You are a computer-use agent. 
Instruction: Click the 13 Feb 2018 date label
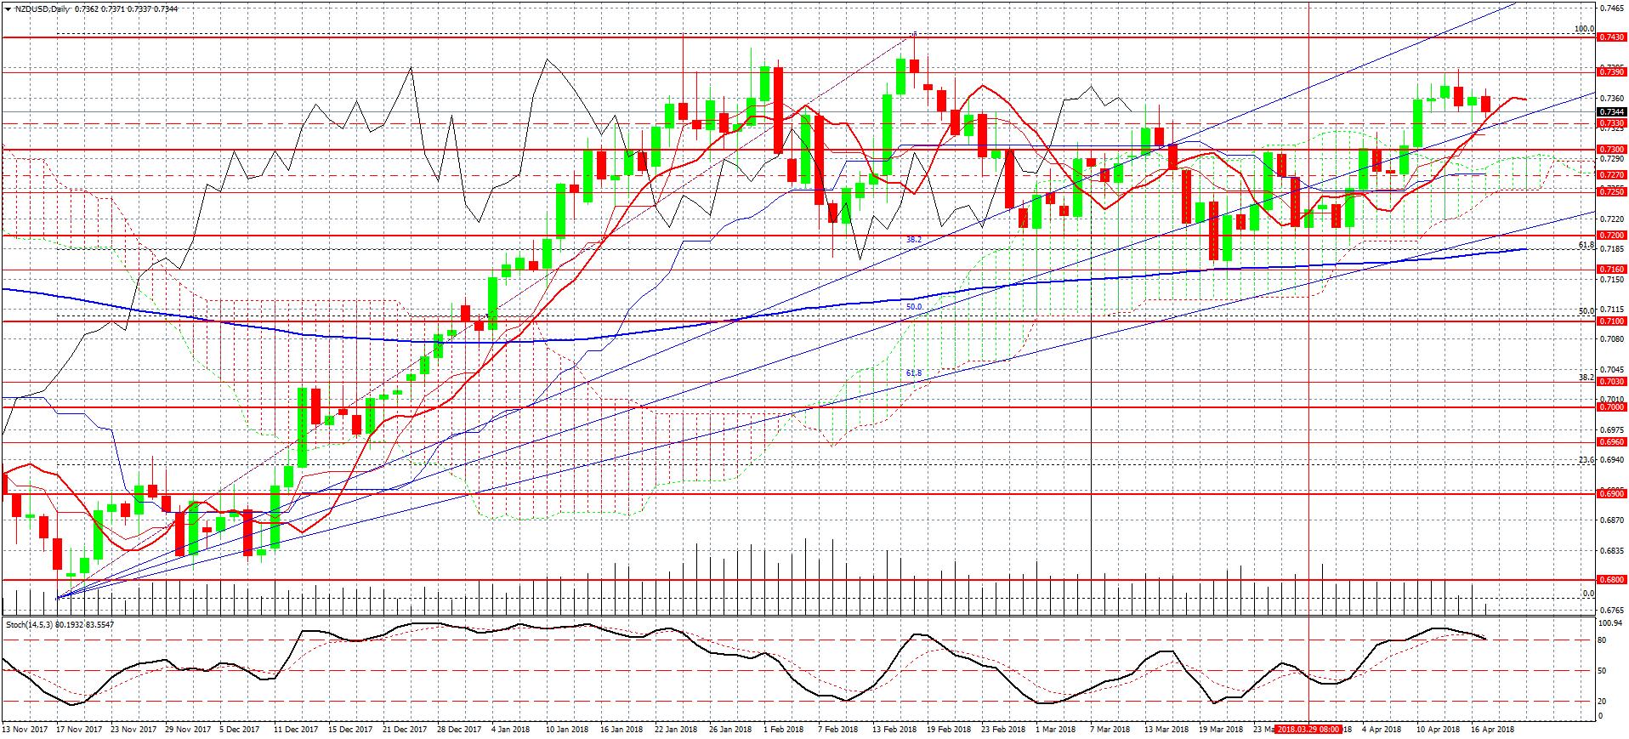point(894,730)
